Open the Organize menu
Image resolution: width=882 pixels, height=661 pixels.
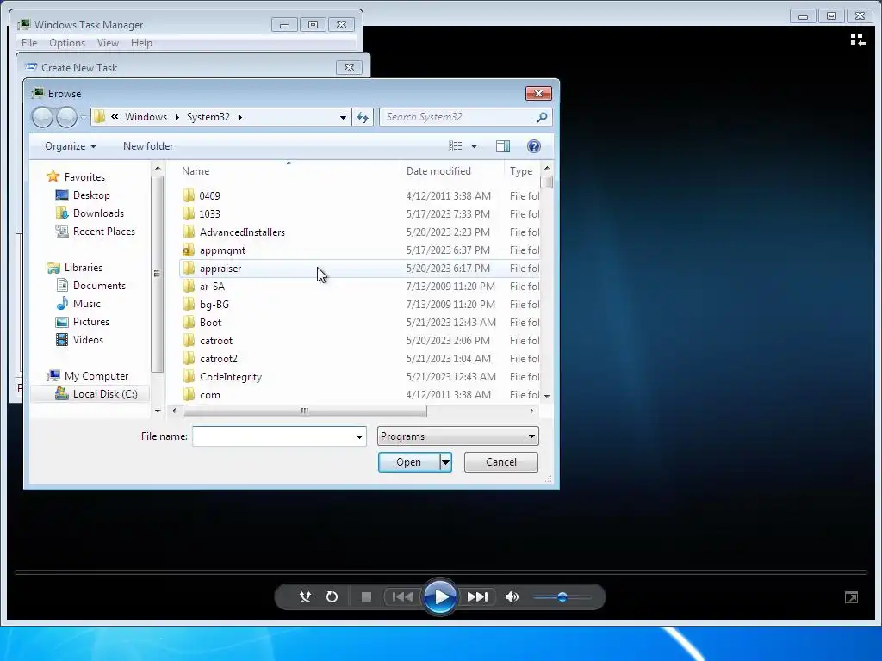click(x=71, y=146)
